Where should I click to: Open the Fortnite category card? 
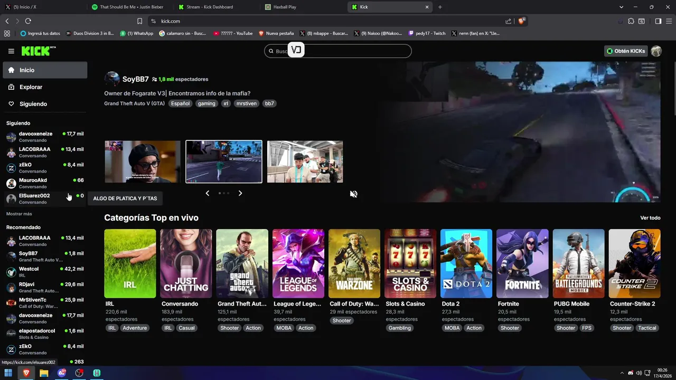point(522,263)
